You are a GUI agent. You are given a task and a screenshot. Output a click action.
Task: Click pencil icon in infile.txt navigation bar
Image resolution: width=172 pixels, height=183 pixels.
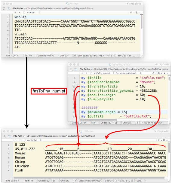131,13
